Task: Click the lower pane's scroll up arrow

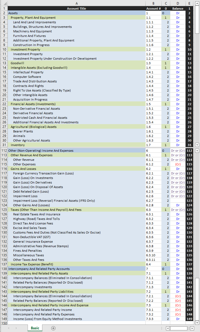Action: pos(198,151)
